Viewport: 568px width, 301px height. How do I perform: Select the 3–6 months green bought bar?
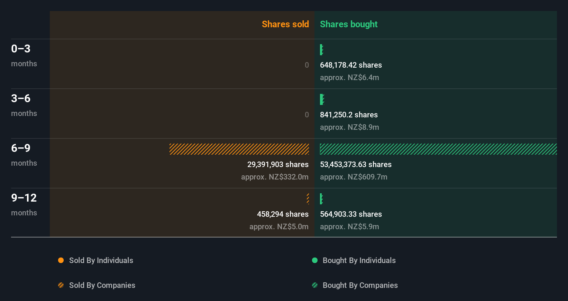(x=322, y=99)
